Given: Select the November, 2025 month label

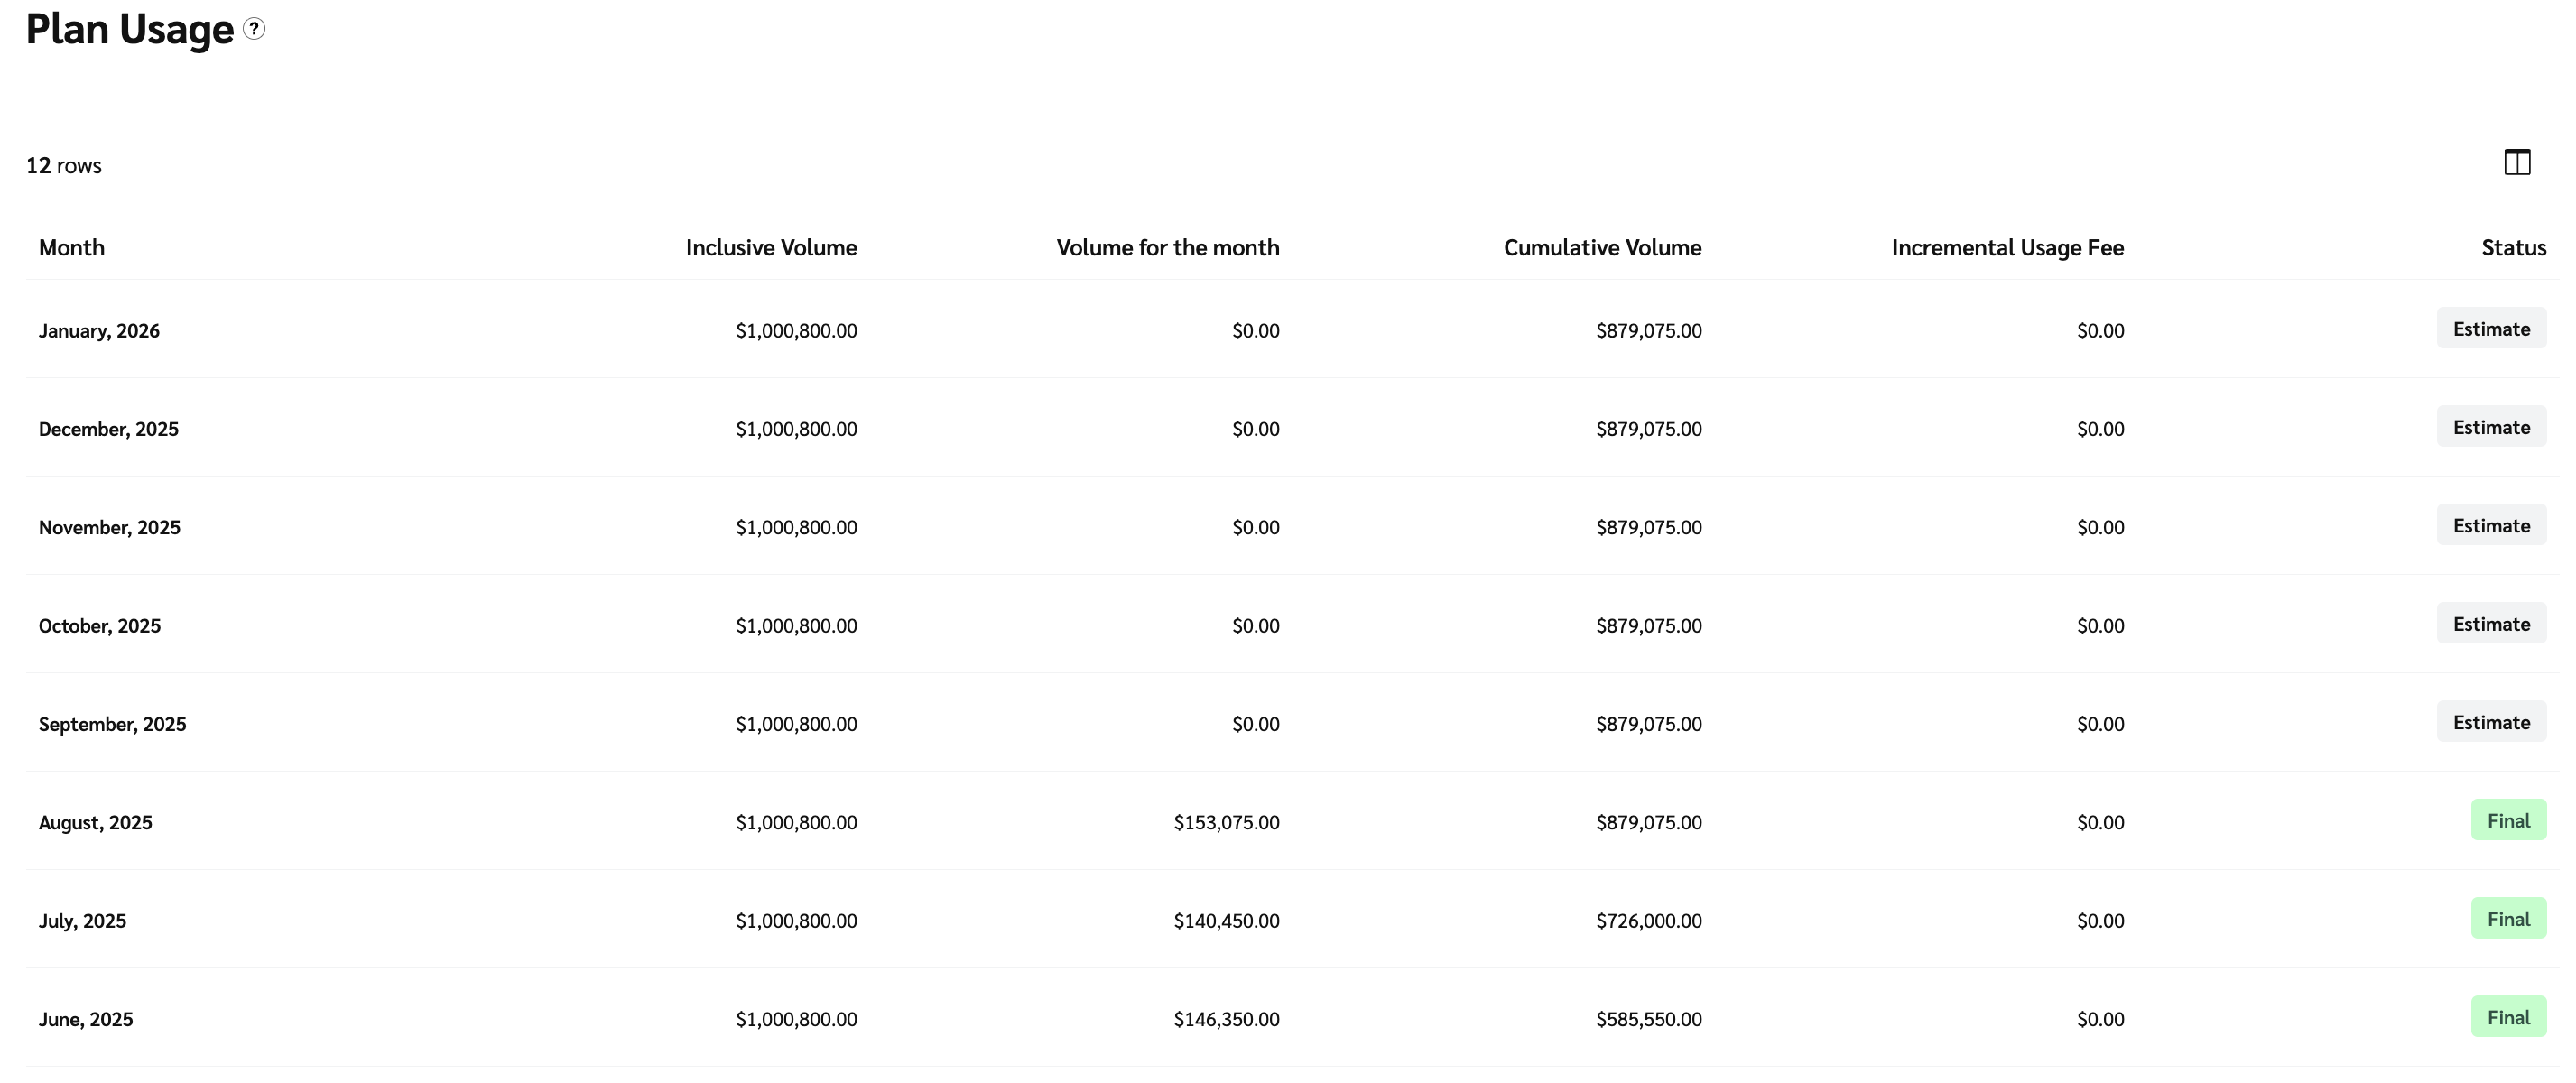Looking at the screenshot, I should [110, 527].
